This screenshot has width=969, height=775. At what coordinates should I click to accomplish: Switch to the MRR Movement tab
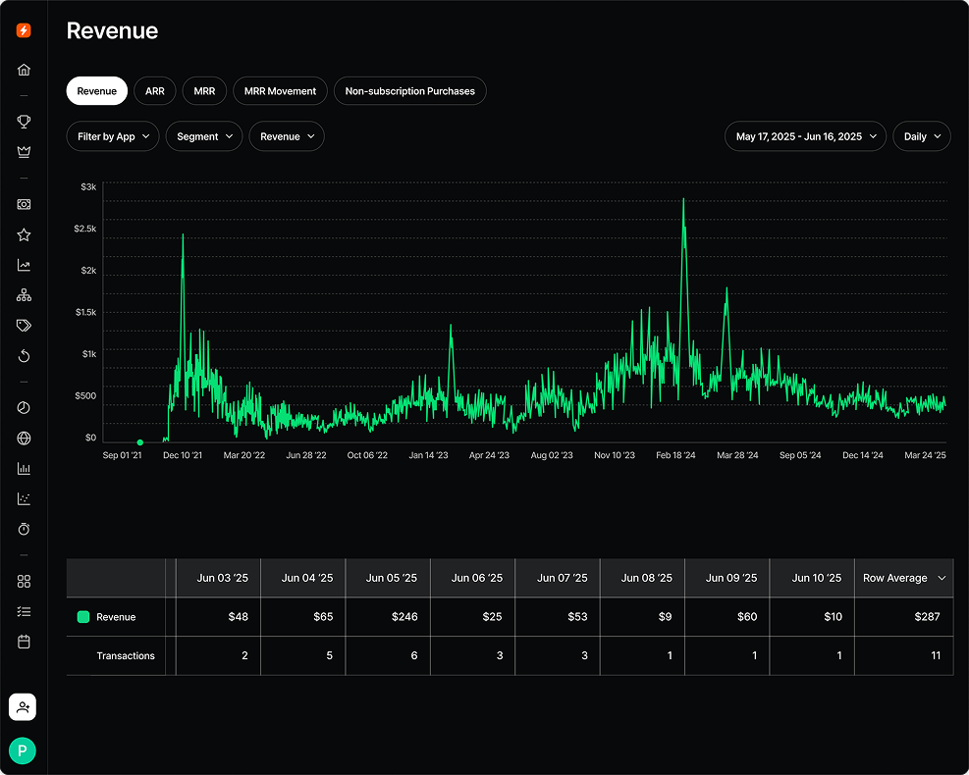tap(279, 90)
